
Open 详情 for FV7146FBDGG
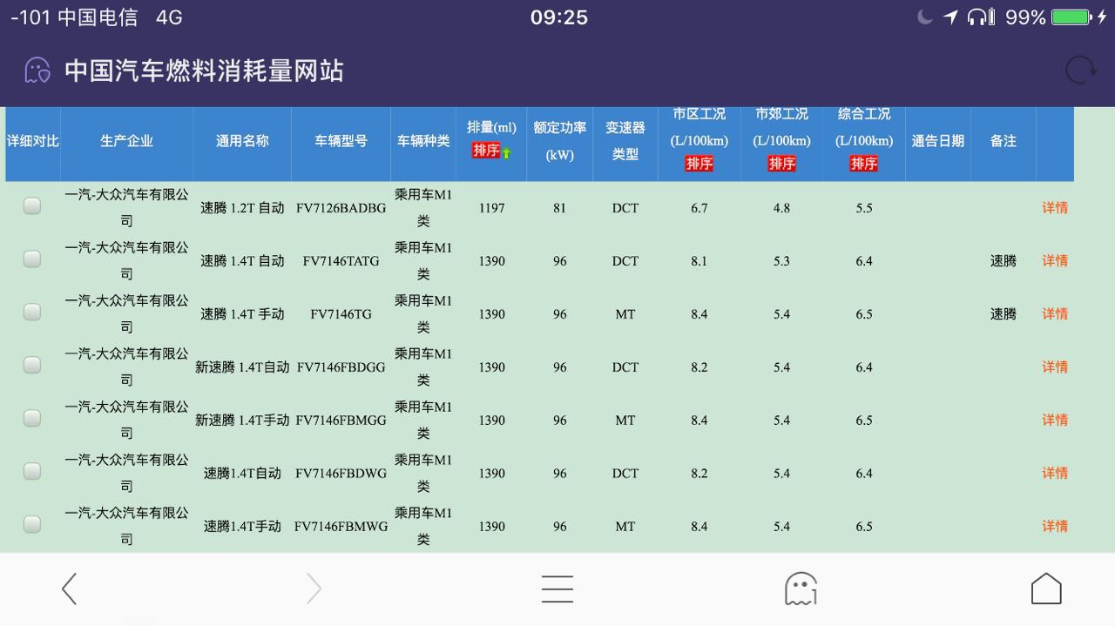[x=1055, y=367]
